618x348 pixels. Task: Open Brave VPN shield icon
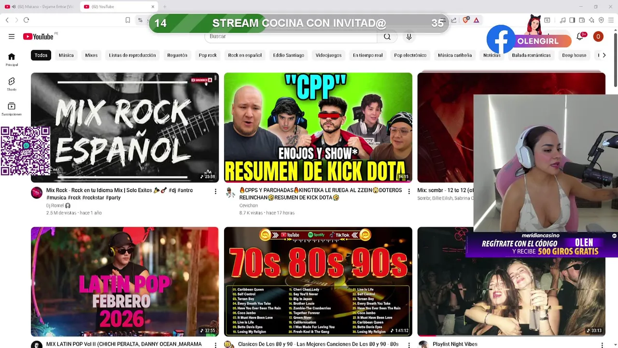click(601, 20)
